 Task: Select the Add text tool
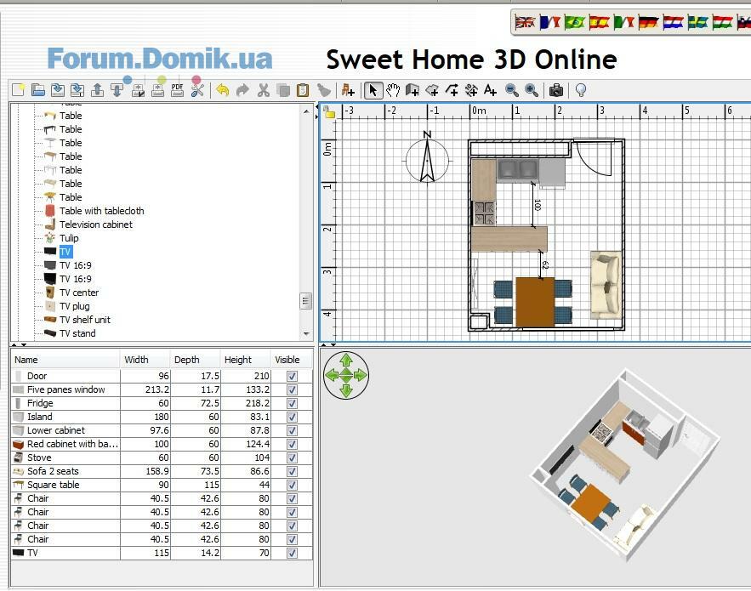point(490,90)
